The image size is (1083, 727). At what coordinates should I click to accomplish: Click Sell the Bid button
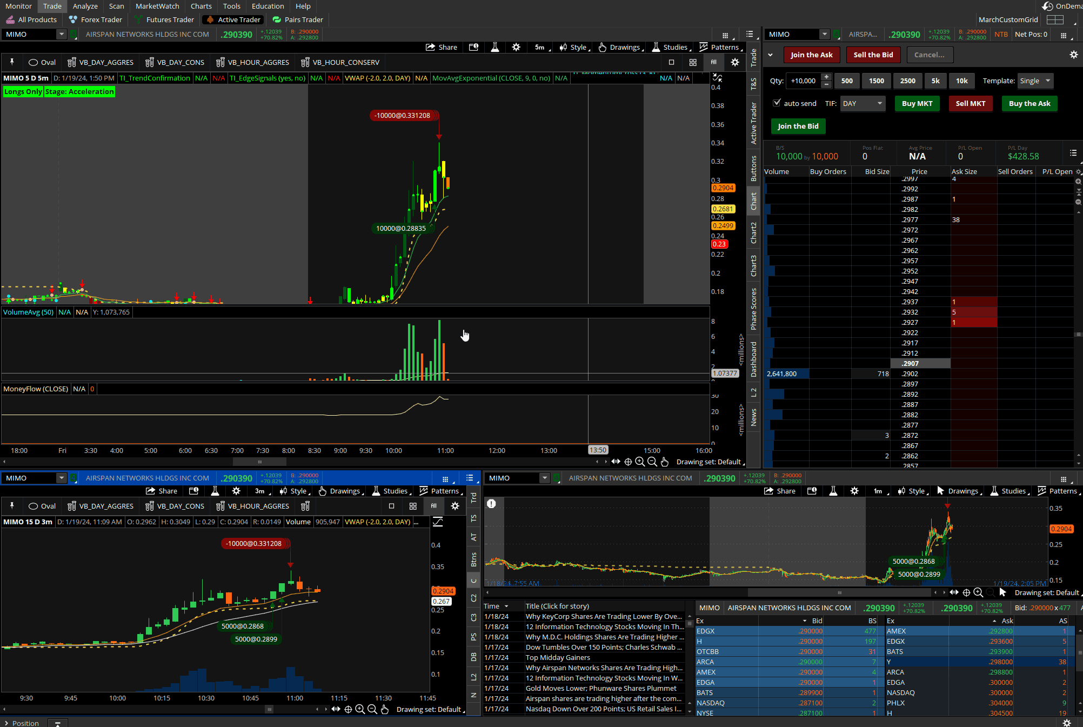coord(873,55)
